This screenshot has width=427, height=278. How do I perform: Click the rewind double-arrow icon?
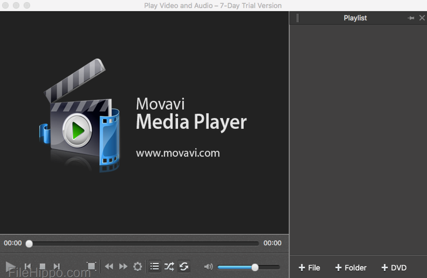[109, 266]
